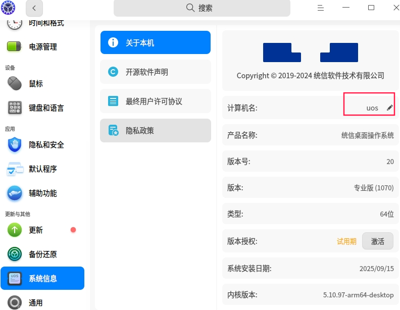The image size is (400, 310).
Task: Click the 默认程序 windows icon
Action: point(15,169)
